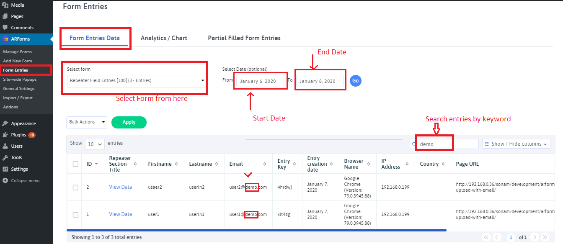Screen dimensions: 563x244
Task: Open Appearance via its paintbrush icon
Action: (x=5, y=123)
